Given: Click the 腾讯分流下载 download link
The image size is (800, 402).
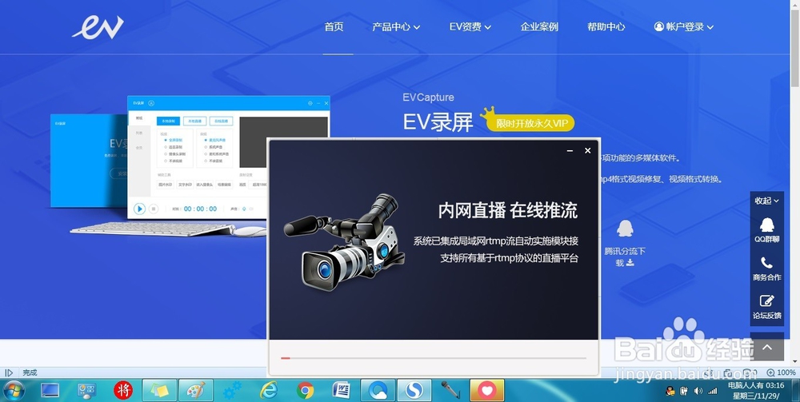Looking at the screenshot, I should 625,257.
